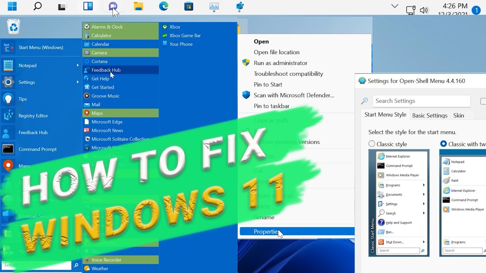Launch Registry Editor from start menu
This screenshot has height=273, width=486.
pyautogui.click(x=41, y=116)
